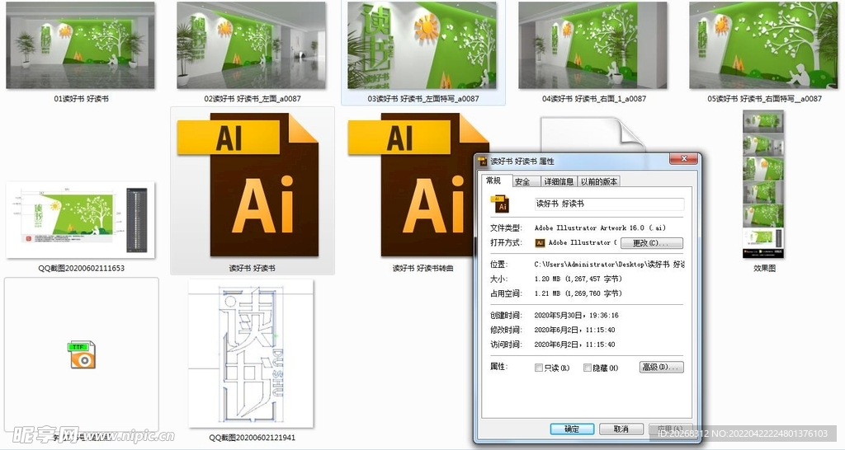The height and width of the screenshot is (450, 845).
Task: Toggle the 只读 checkbox
Action: click(538, 368)
